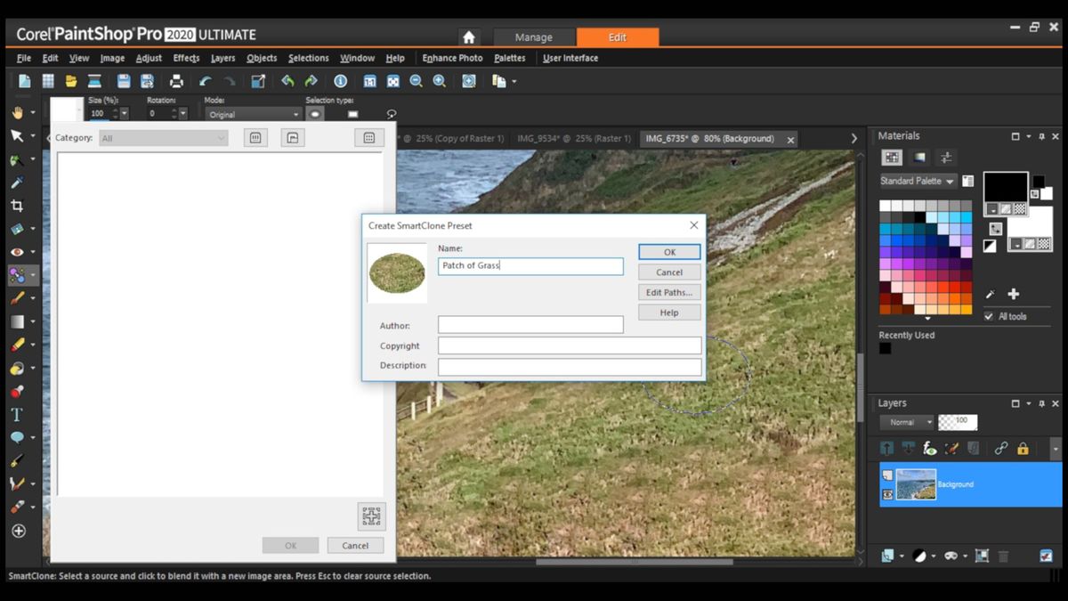1068x601 pixels.
Task: Click the Author text field
Action: click(530, 325)
